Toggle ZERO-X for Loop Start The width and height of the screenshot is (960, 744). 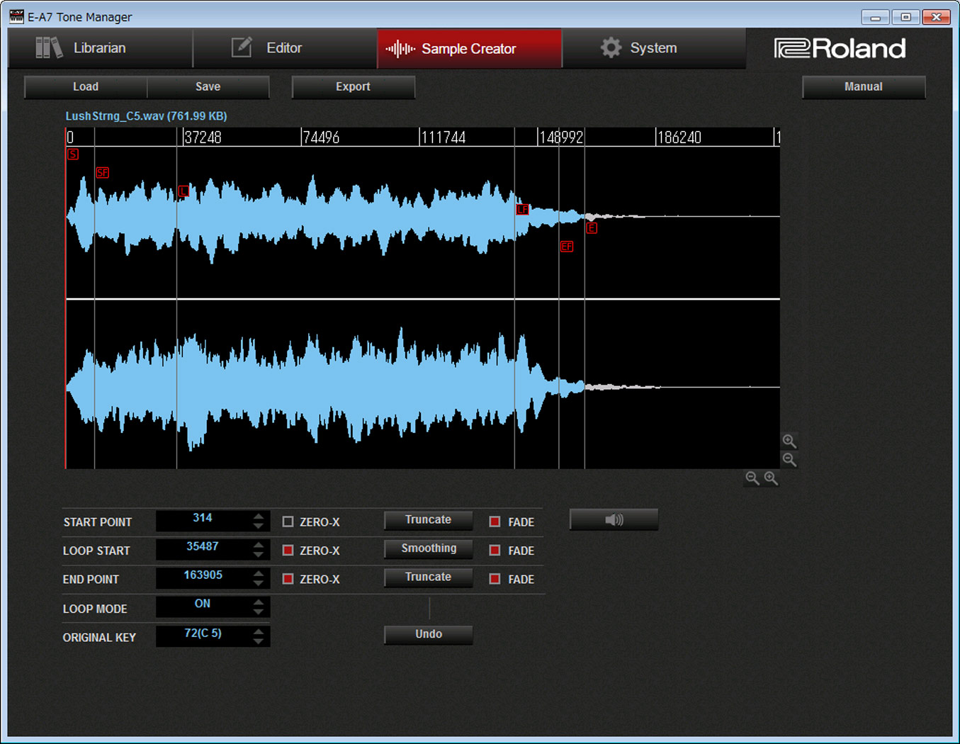pyautogui.click(x=288, y=551)
